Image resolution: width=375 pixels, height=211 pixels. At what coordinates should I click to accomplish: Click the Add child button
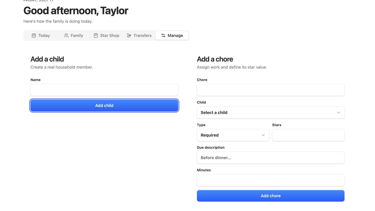click(104, 105)
